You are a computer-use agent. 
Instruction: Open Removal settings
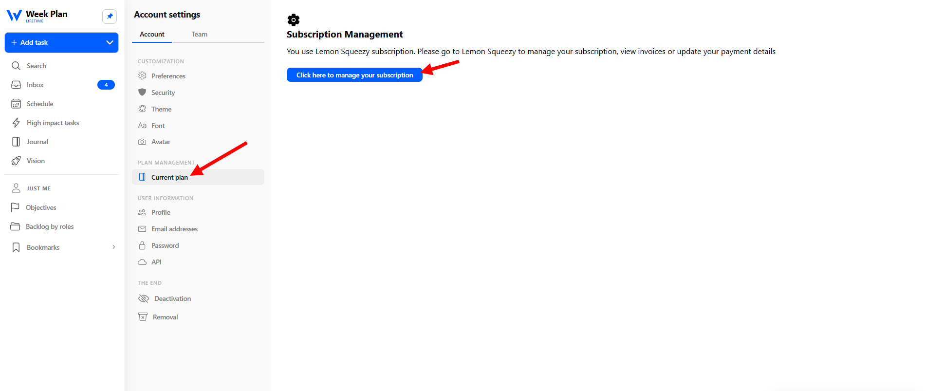pos(166,317)
